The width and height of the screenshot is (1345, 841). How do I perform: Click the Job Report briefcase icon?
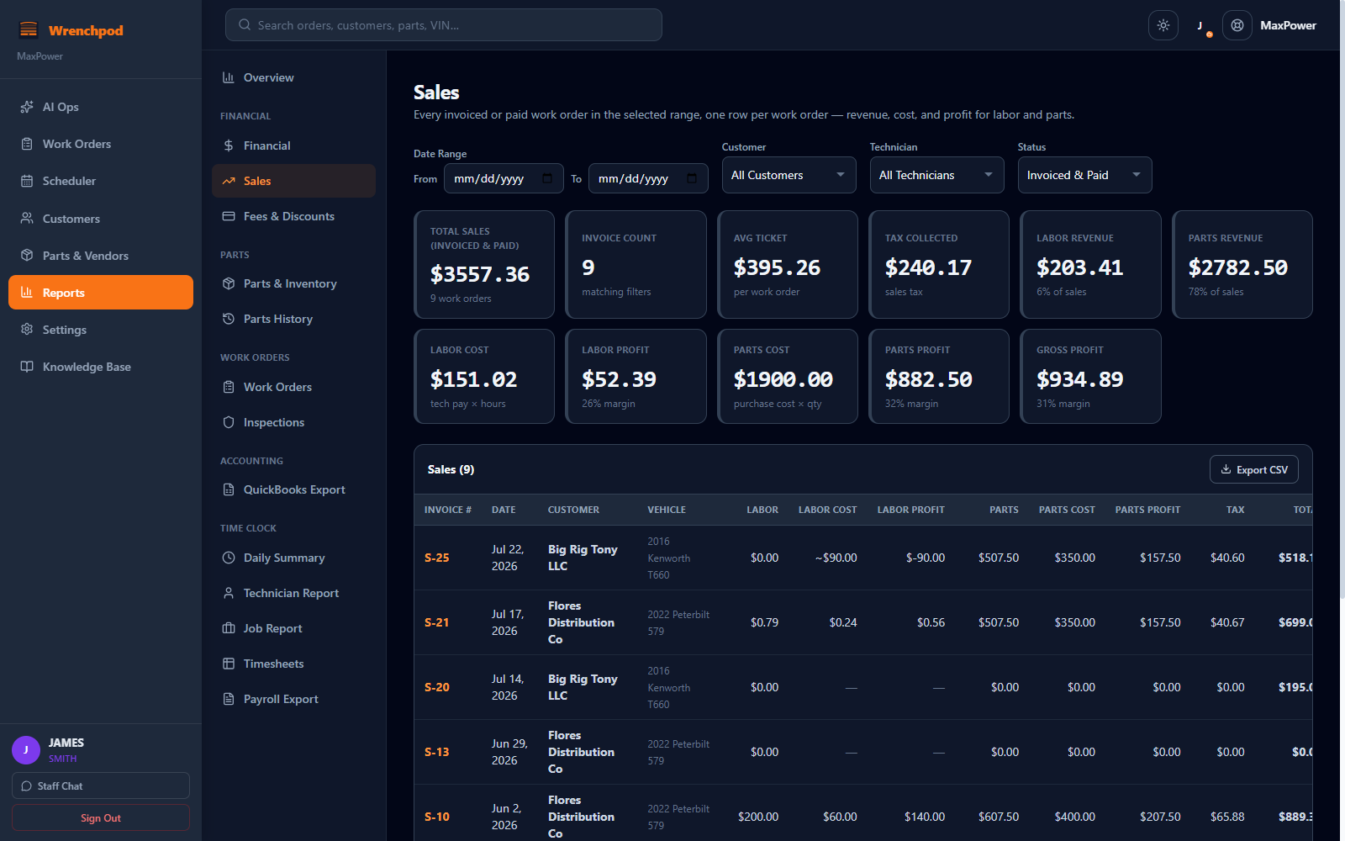(x=229, y=628)
